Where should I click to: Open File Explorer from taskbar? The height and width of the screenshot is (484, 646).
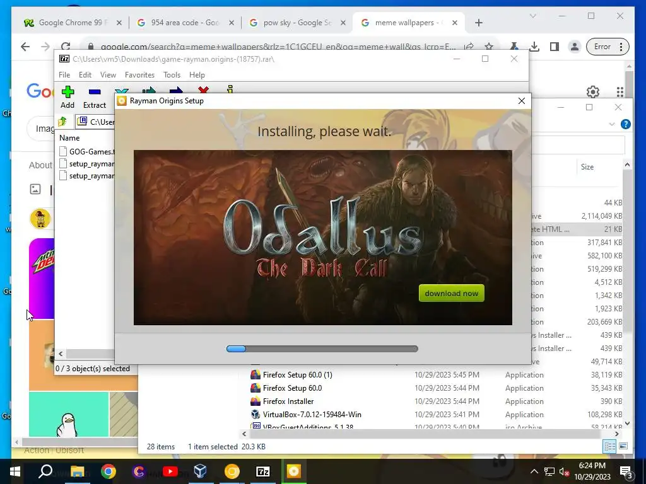77,471
